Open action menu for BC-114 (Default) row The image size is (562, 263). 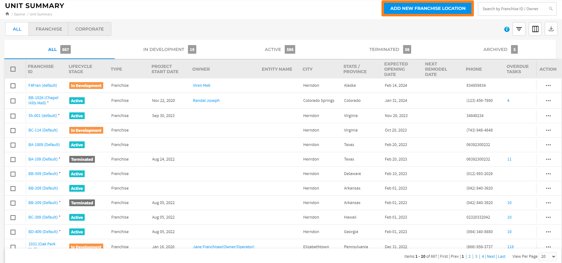coord(548,130)
